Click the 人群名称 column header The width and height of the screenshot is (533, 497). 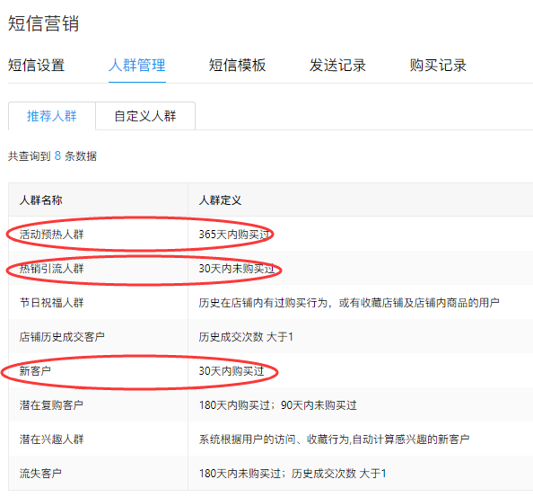click(x=40, y=200)
